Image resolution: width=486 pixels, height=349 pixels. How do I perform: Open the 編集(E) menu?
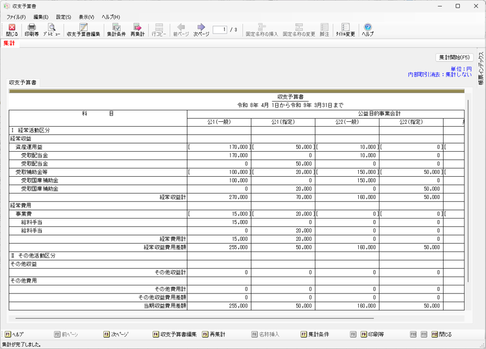pos(41,17)
